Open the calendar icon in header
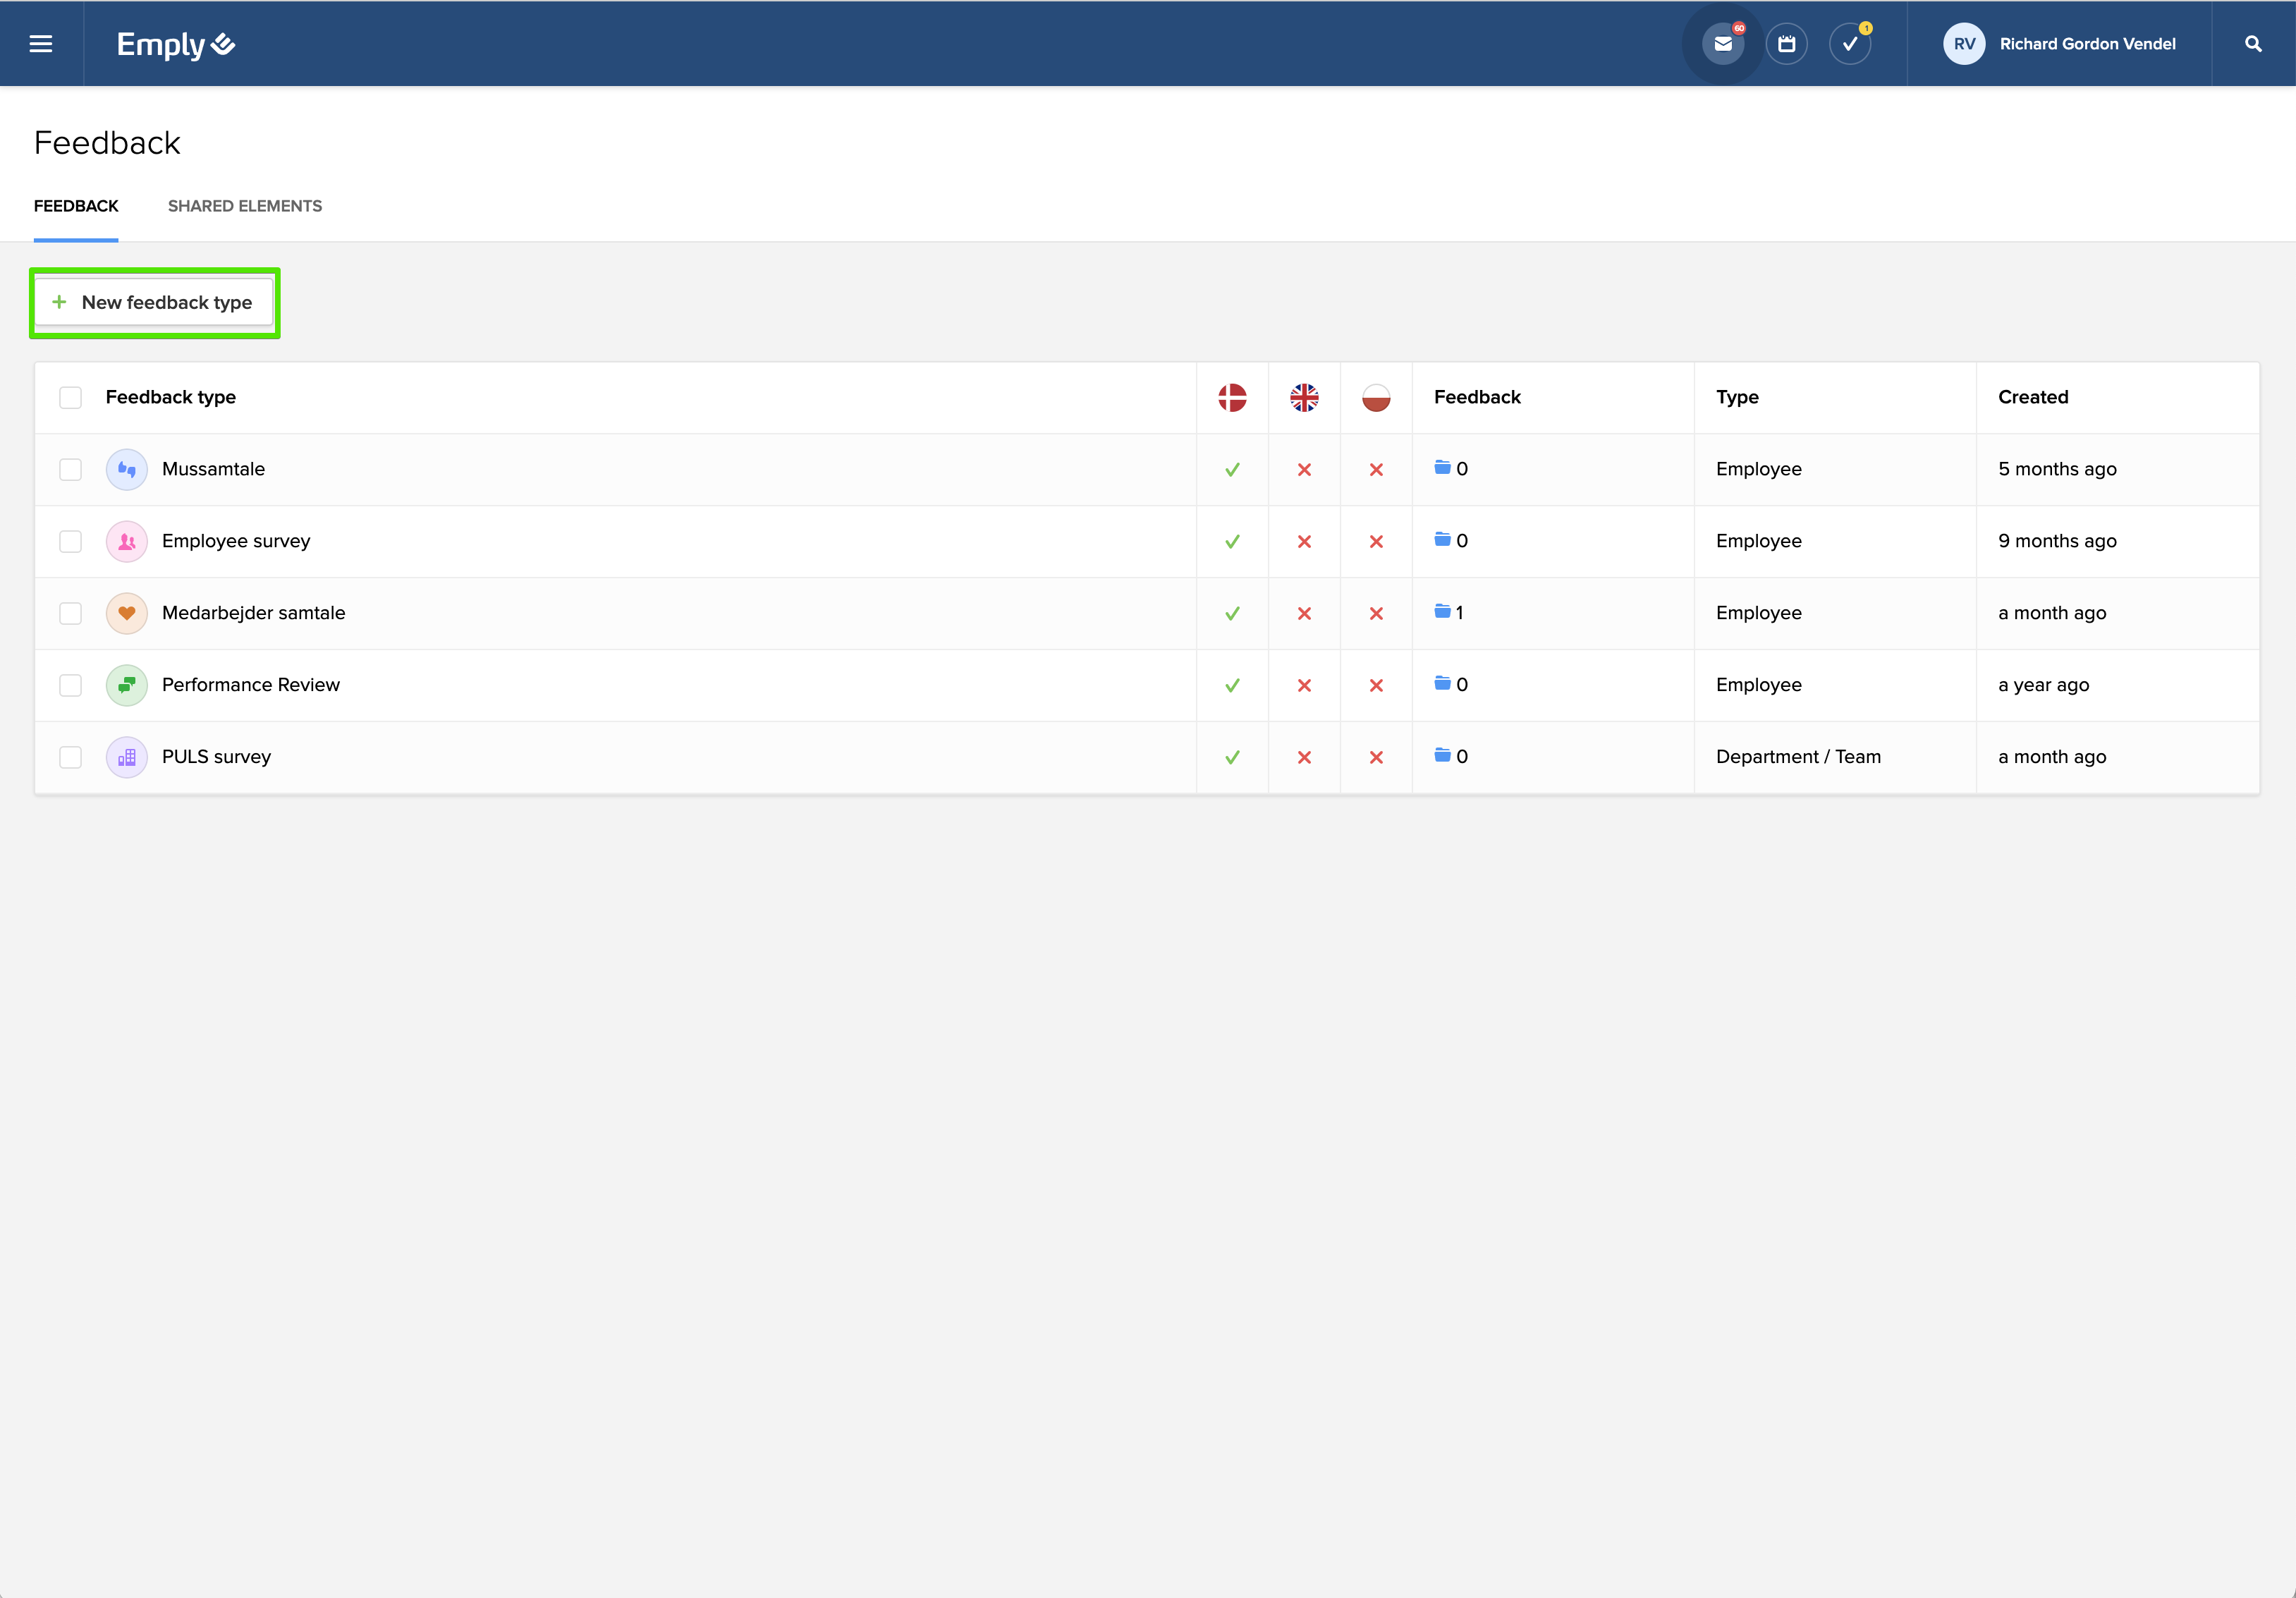The width and height of the screenshot is (2296, 1598). 1786,44
